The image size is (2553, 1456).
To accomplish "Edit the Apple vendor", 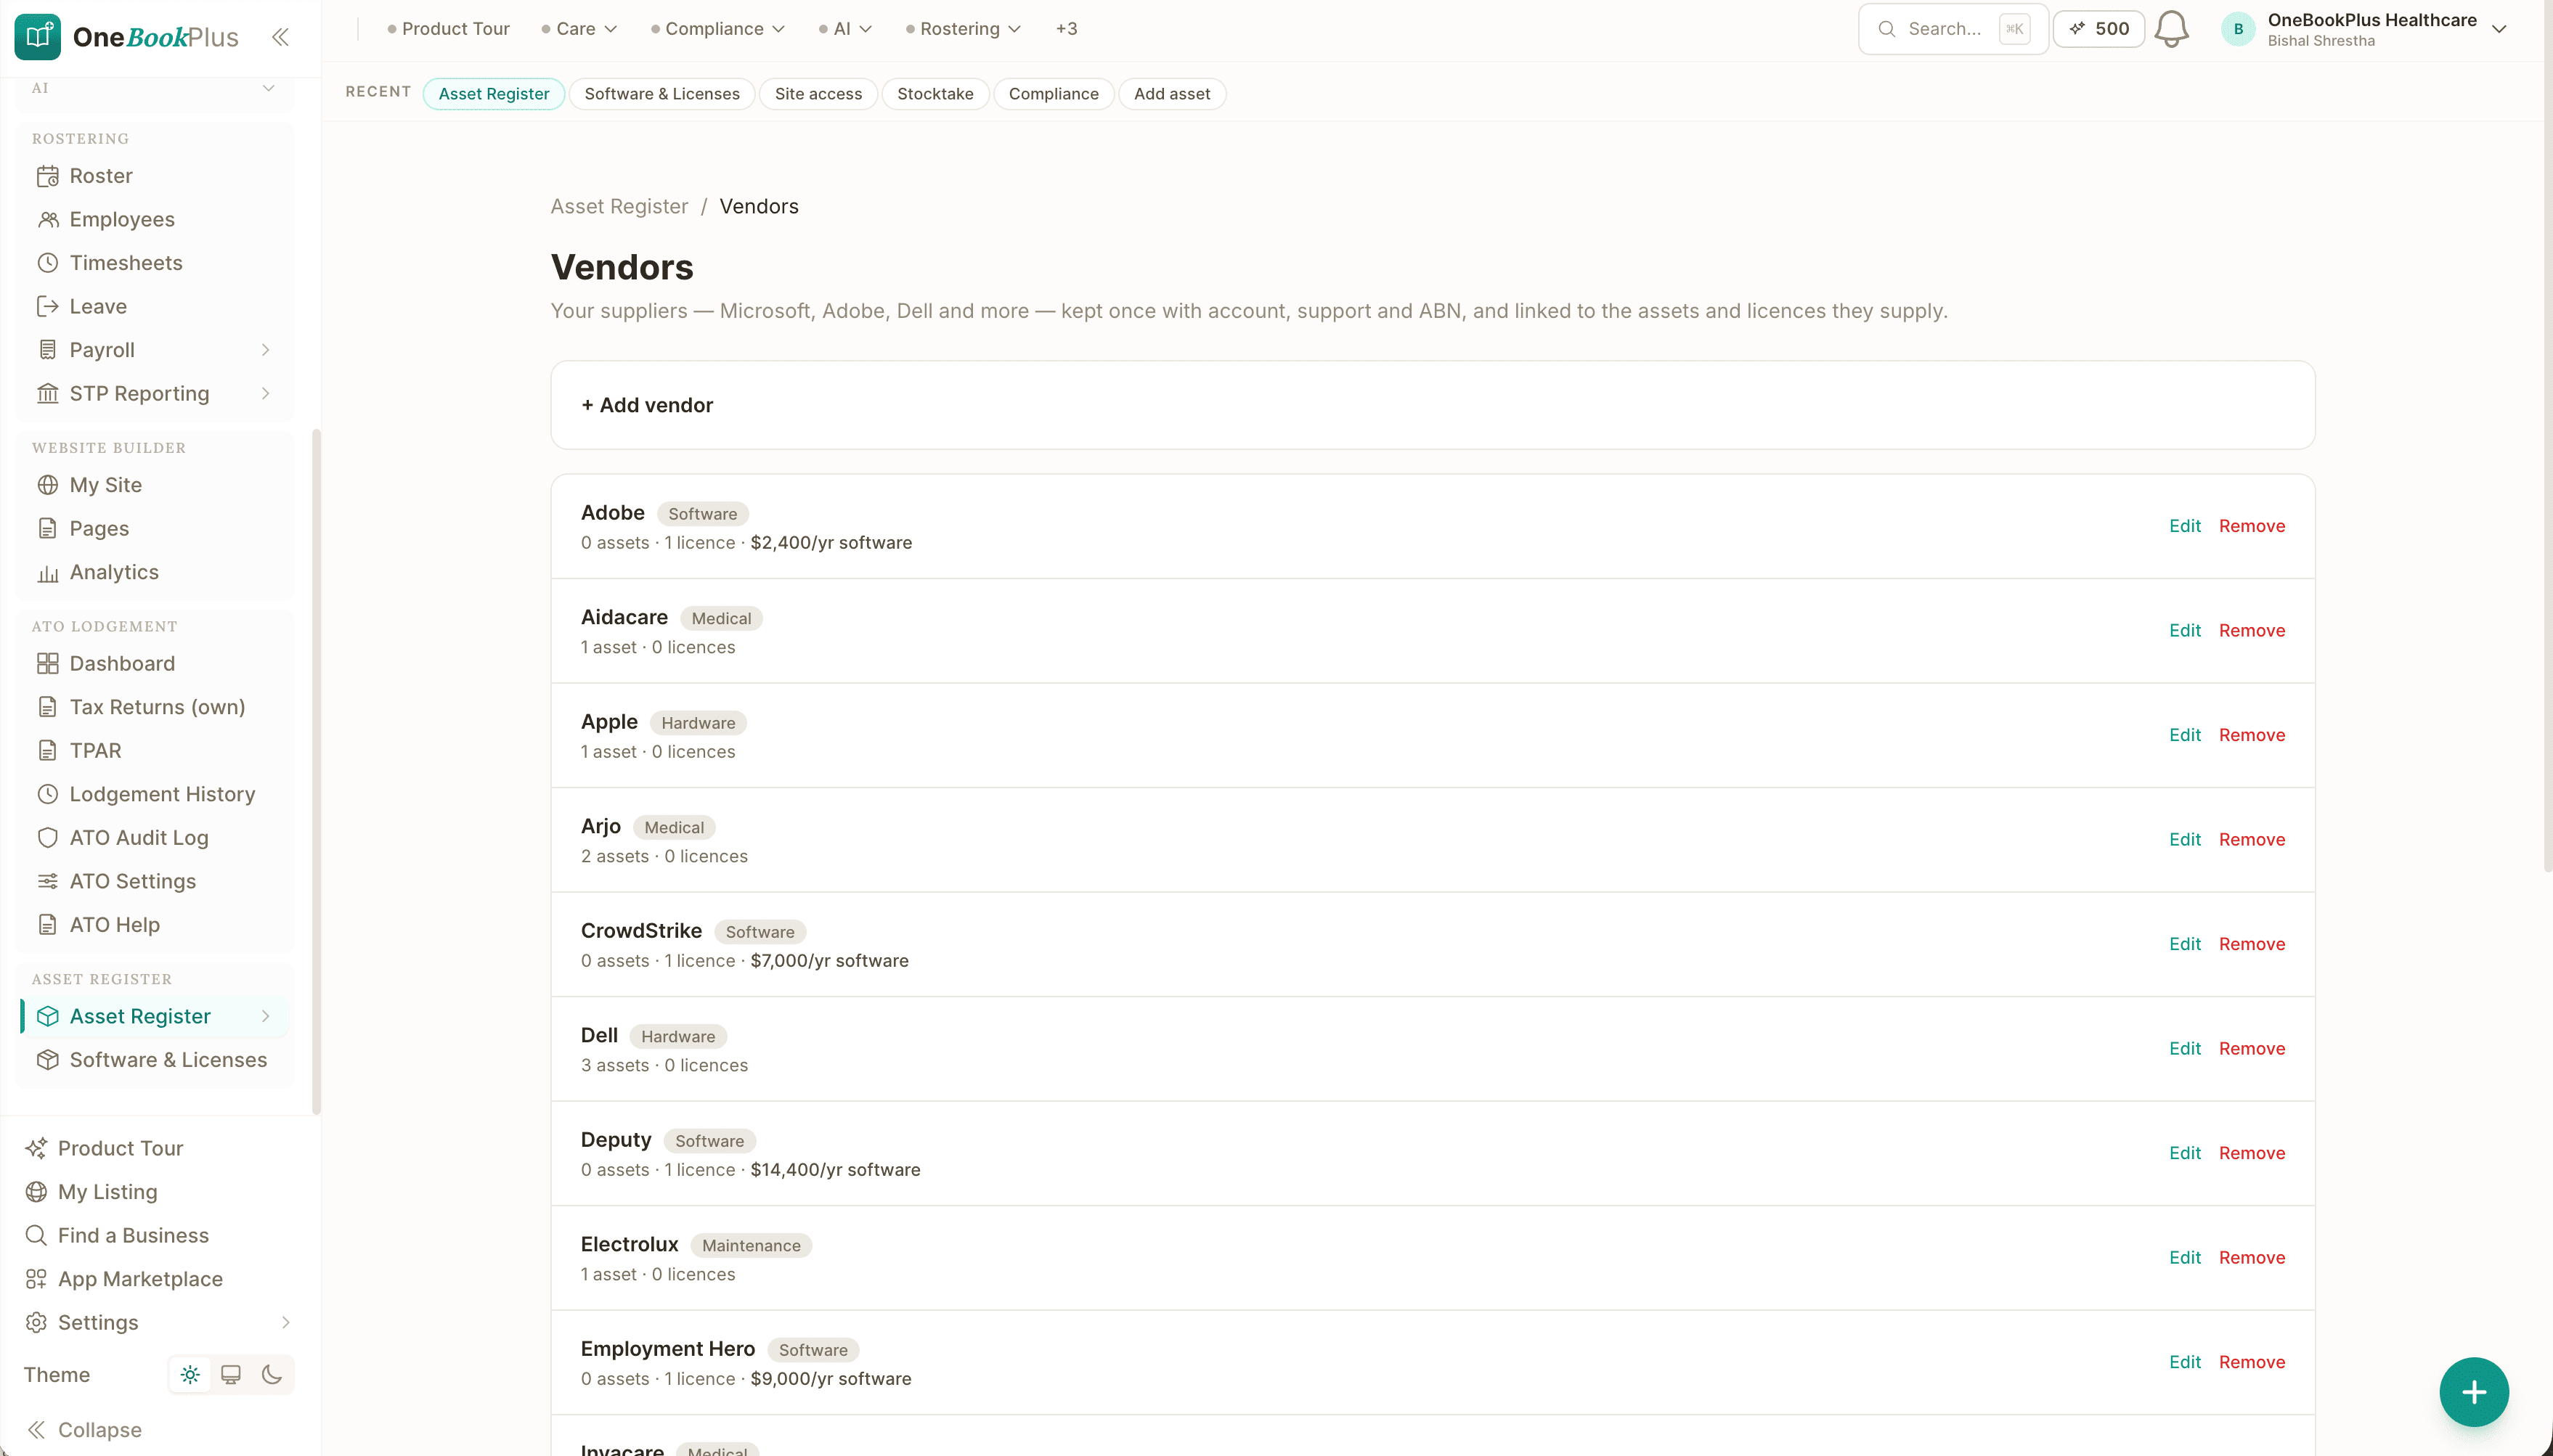I will coord(2184,735).
